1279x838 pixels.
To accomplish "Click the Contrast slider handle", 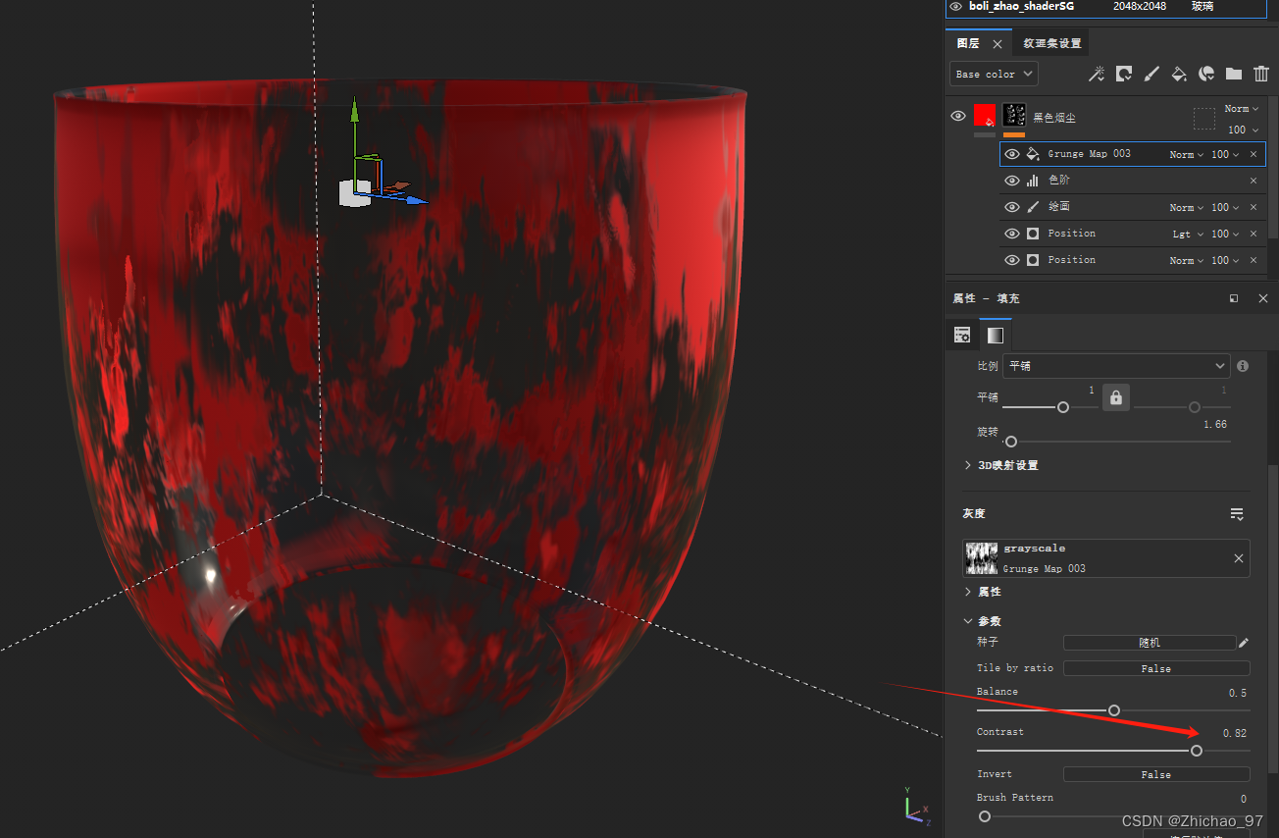I will (x=1197, y=751).
